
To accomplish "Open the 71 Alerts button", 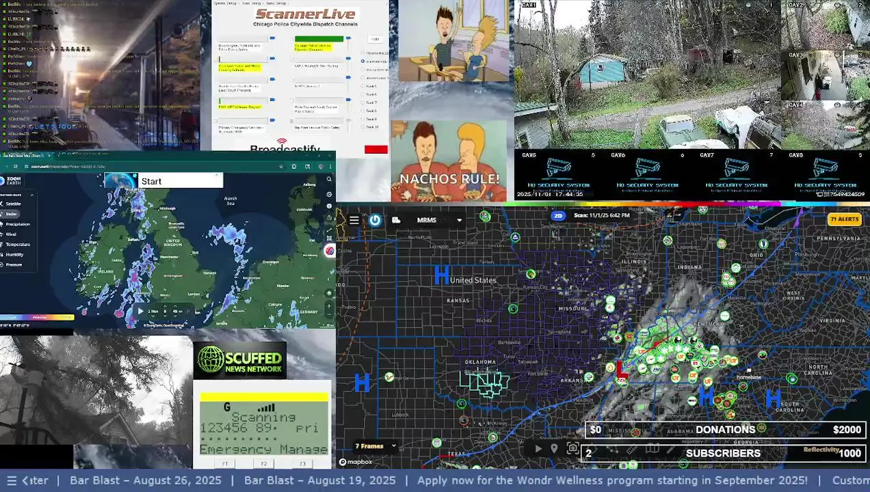I will pos(844,219).
